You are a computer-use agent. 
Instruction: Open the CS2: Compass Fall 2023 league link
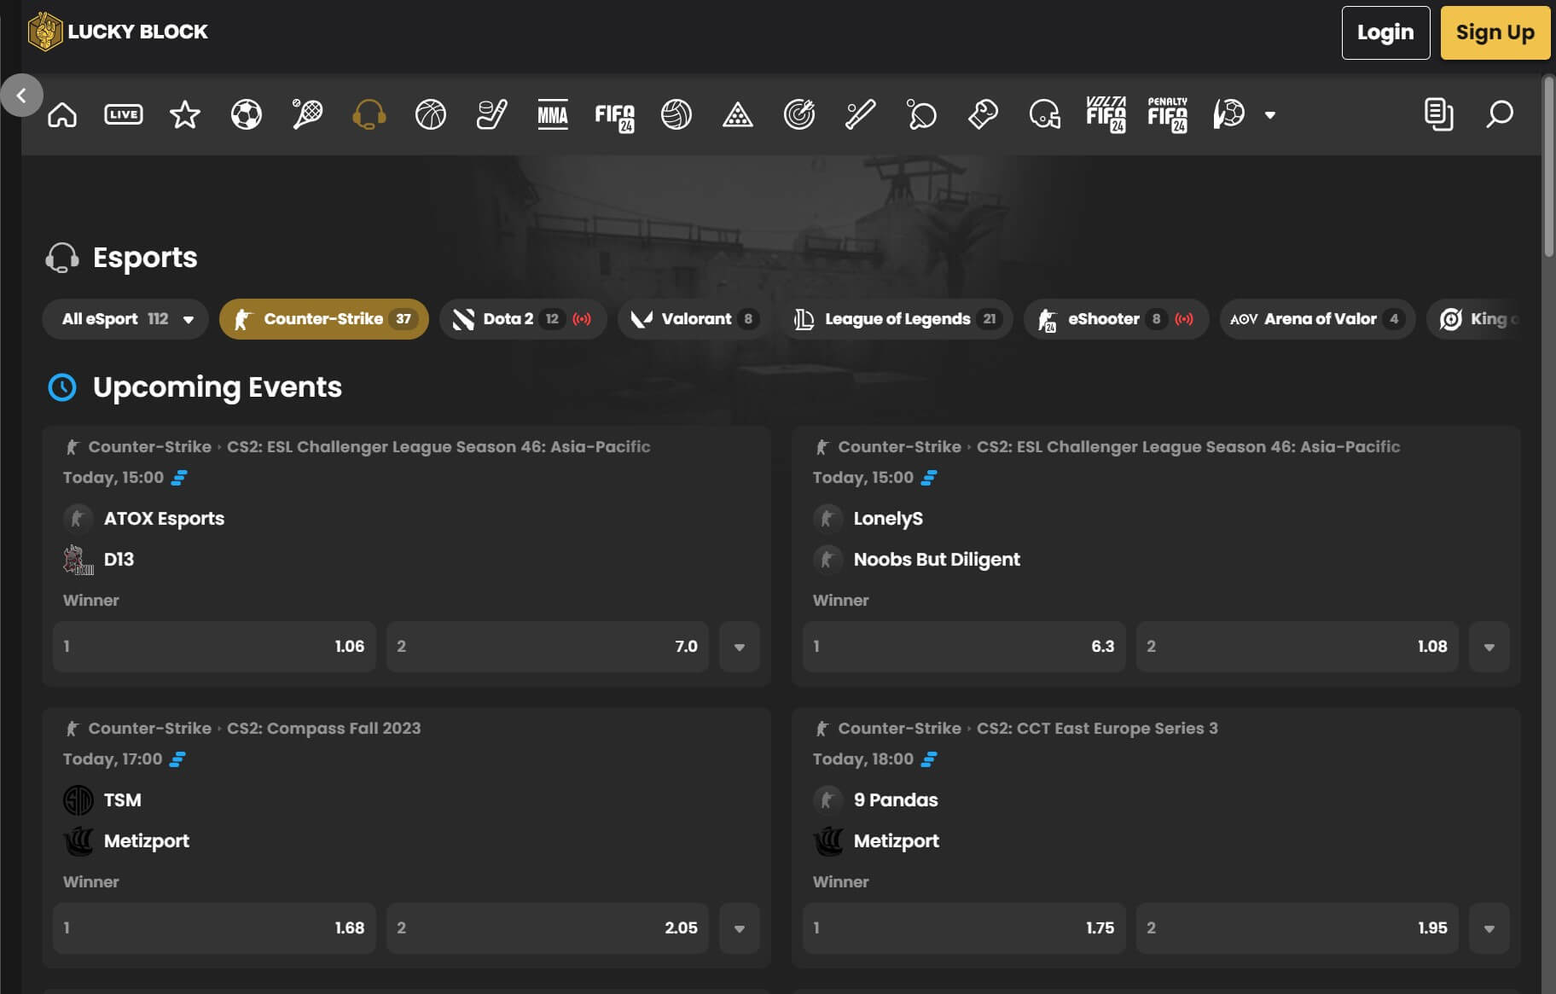tap(324, 729)
